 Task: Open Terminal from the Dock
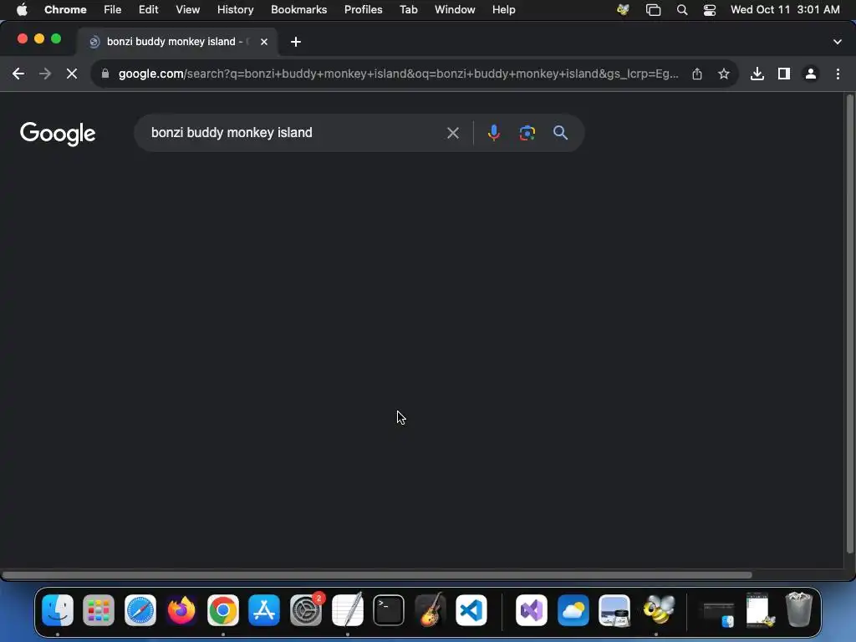tap(389, 610)
